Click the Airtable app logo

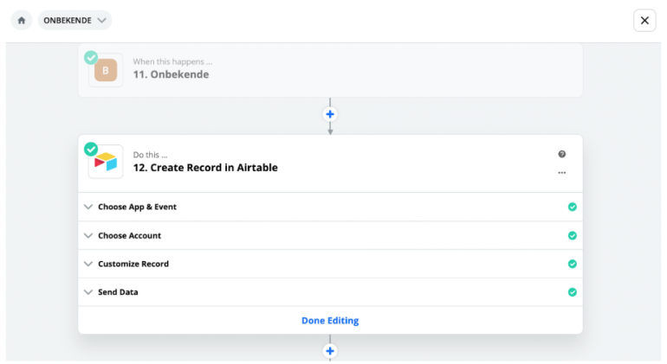(x=106, y=162)
